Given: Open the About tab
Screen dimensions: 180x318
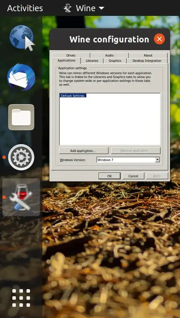Looking at the screenshot, I should pyautogui.click(x=148, y=55).
